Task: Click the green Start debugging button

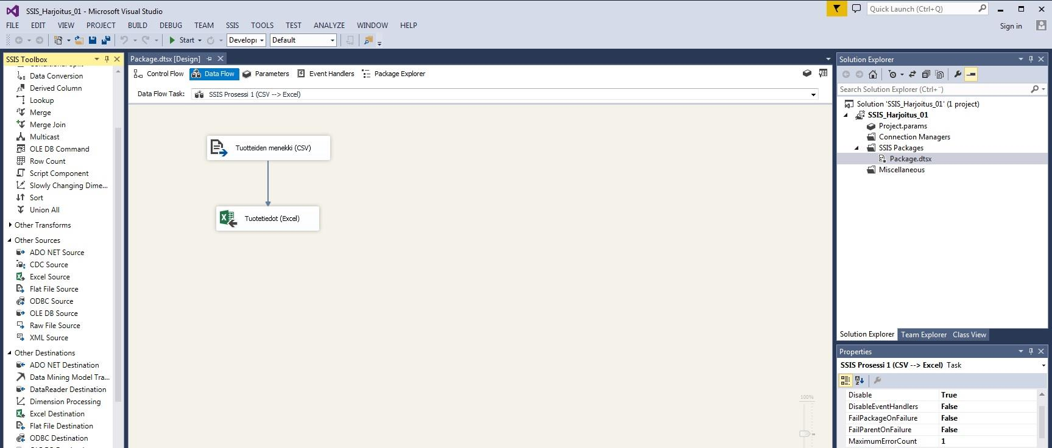Action: coord(182,40)
